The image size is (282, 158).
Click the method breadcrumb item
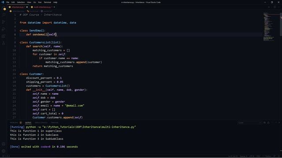click(x=46, y=11)
